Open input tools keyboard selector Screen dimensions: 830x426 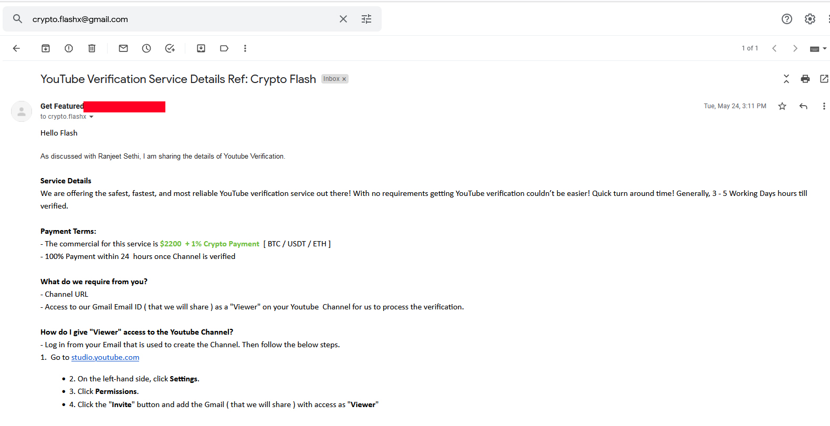click(818, 48)
